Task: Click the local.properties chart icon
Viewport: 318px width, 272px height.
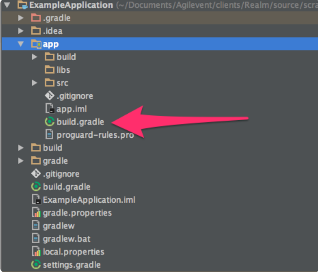Action: (36, 251)
